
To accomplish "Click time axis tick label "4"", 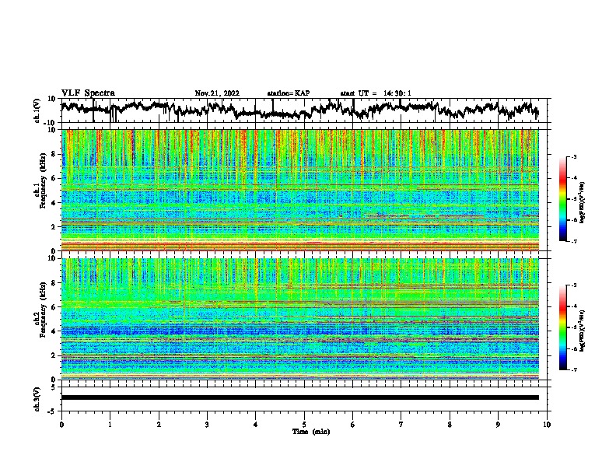I will 256,425.
